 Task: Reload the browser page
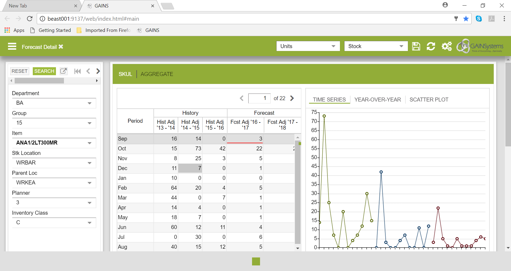pos(30,19)
